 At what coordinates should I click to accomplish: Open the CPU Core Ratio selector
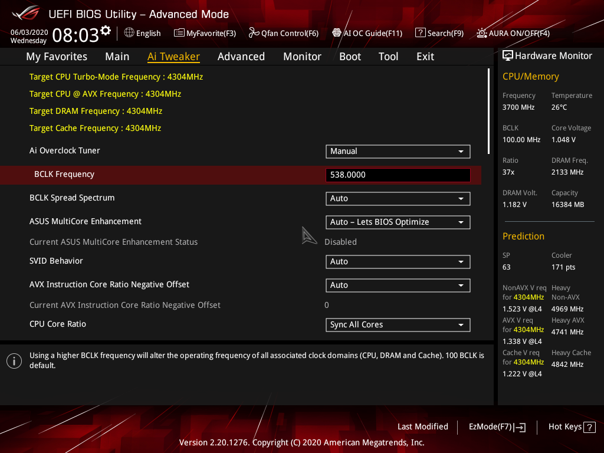tap(398, 325)
